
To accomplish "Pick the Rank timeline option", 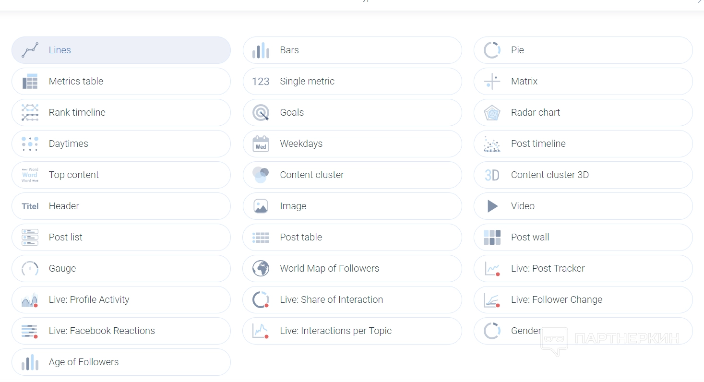I will click(x=77, y=113).
